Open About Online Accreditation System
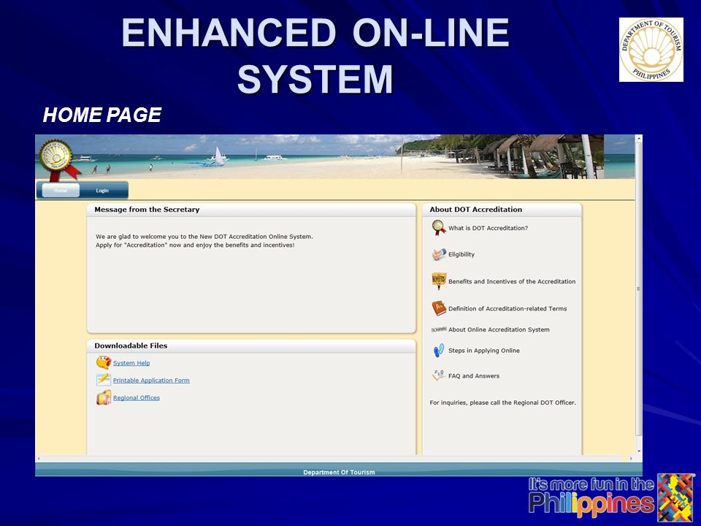Screen dimensions: 701x526 coord(499,329)
